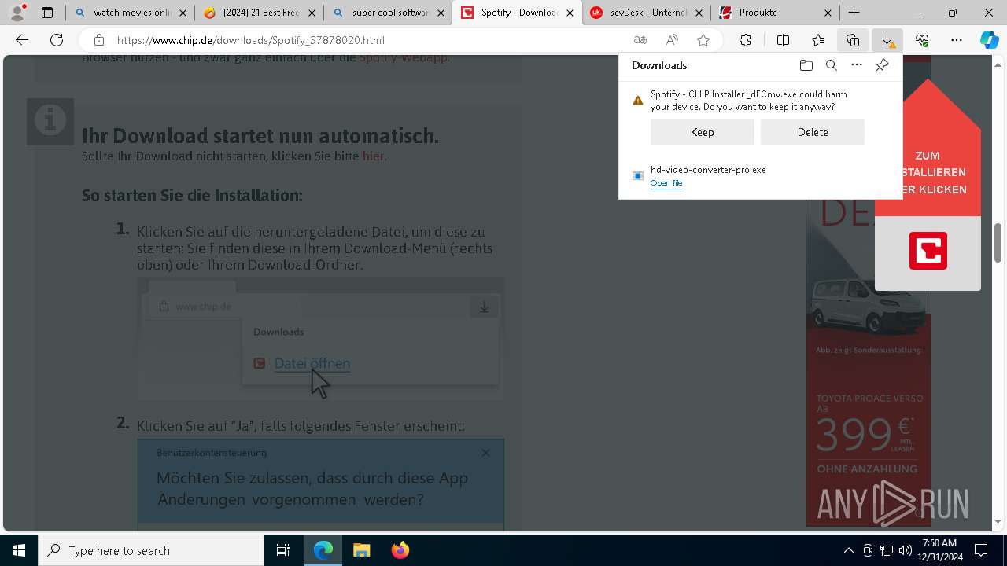This screenshot has width=1007, height=566.
Task: Reload the current page
Action: point(57,40)
